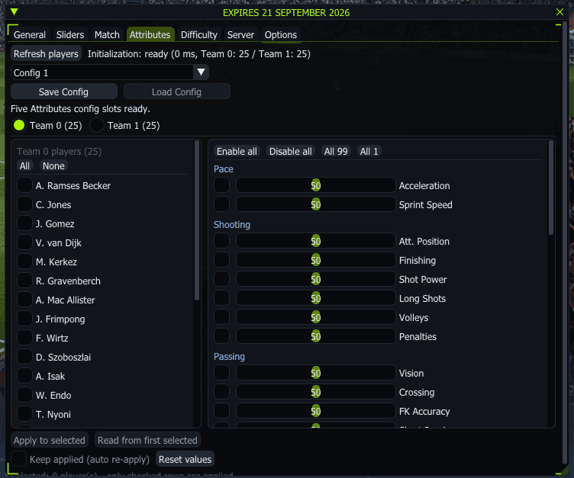The image size is (574, 478).
Task: Collapse the window using the top-left triangle
Action: (x=14, y=11)
